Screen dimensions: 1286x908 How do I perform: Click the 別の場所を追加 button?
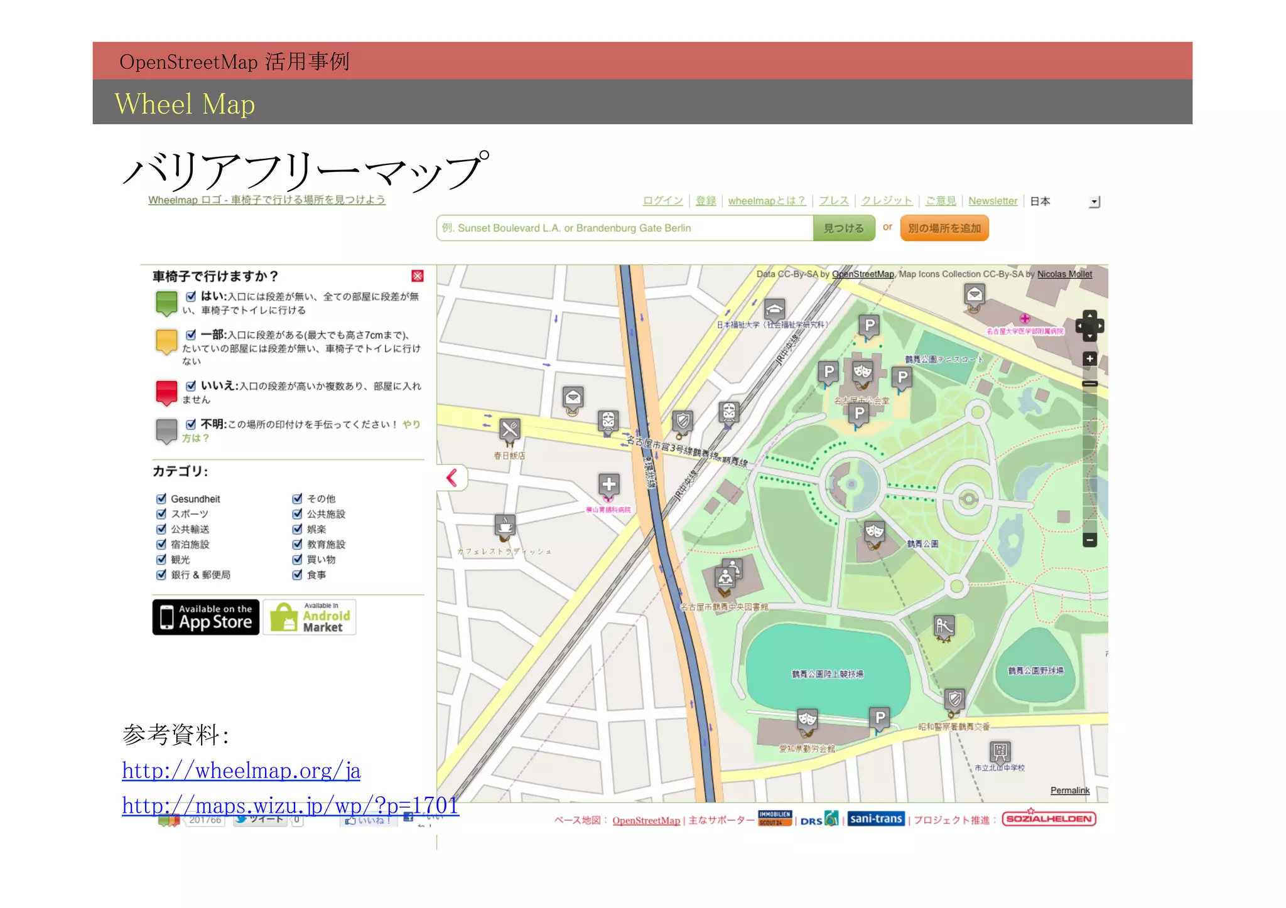[x=944, y=228]
